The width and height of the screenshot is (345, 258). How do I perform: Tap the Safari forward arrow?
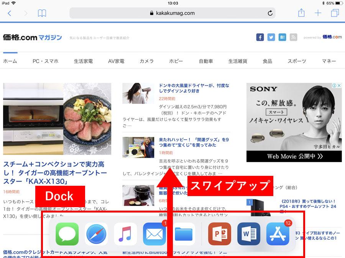coord(26,13)
